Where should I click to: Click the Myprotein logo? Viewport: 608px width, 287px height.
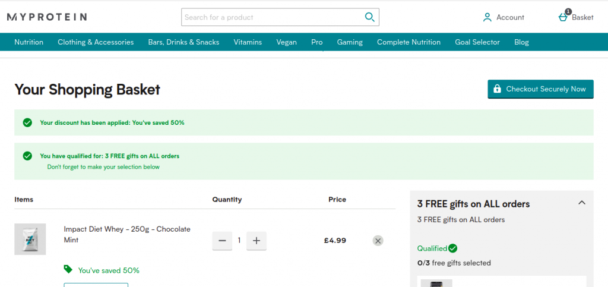[x=46, y=17]
